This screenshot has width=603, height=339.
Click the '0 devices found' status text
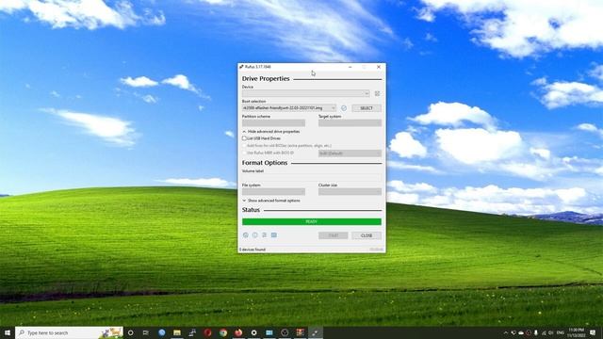pos(253,250)
